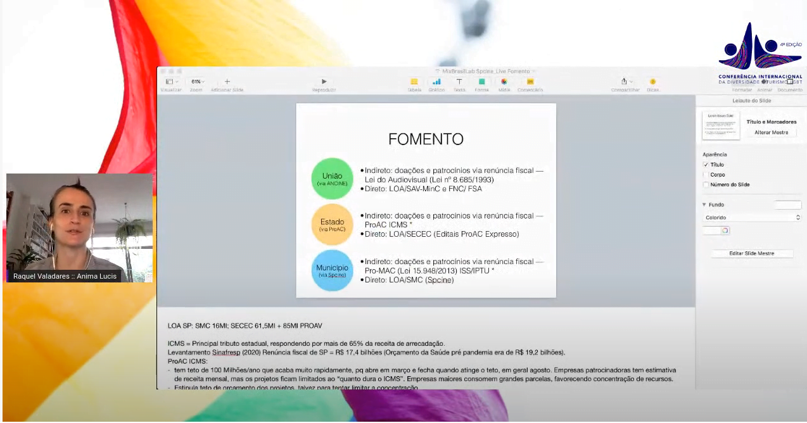Open the Mídia media picker
This screenshot has height=423, width=807.
point(504,82)
